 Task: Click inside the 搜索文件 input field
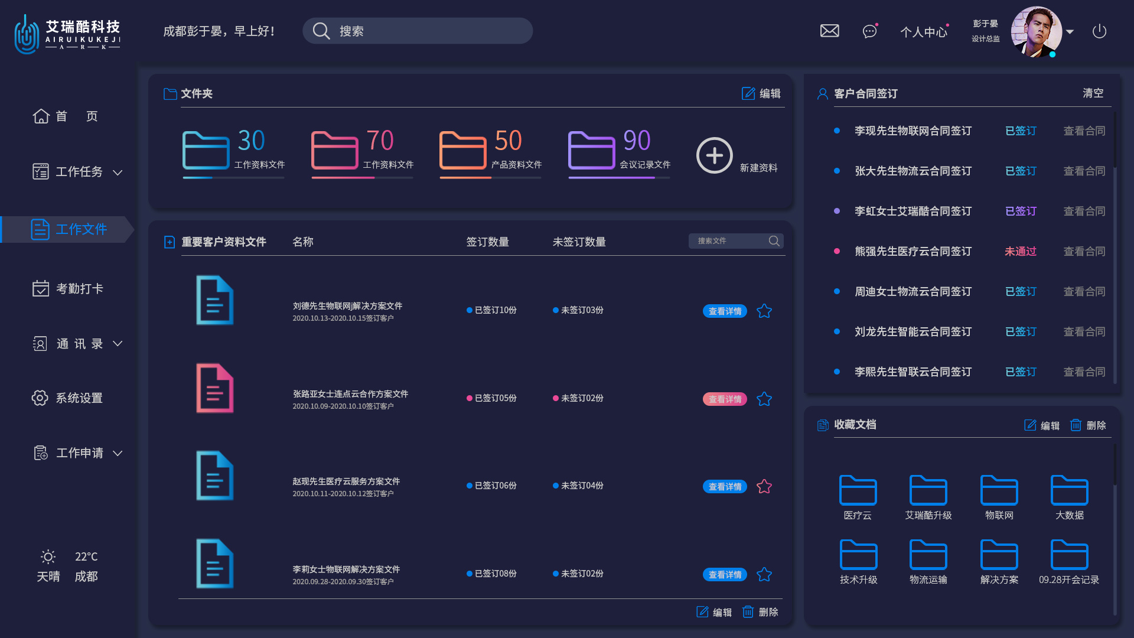tap(729, 241)
